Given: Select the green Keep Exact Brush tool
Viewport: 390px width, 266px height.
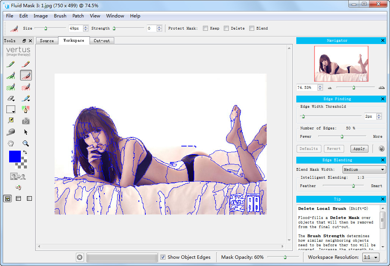Looking at the screenshot, I should 11,64.
